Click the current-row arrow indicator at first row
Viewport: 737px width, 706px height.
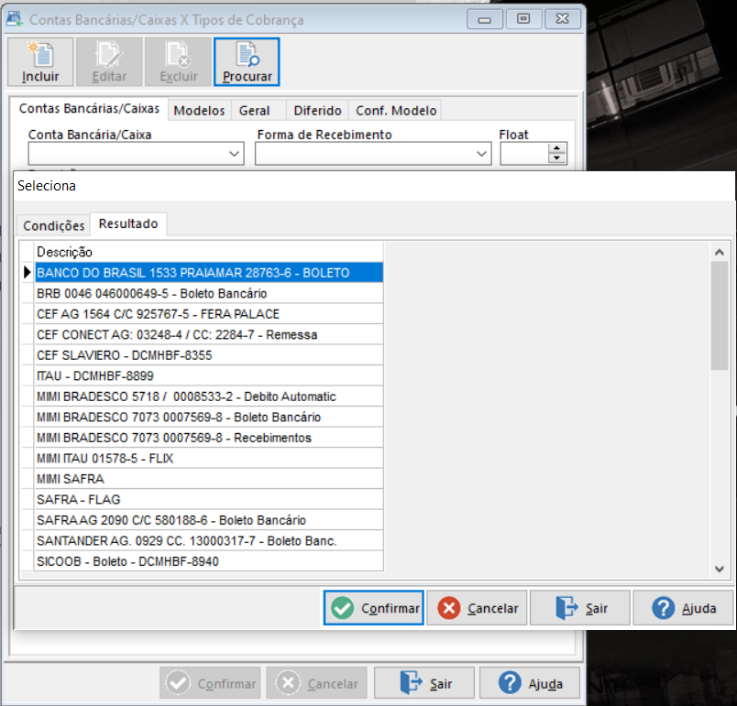[27, 272]
